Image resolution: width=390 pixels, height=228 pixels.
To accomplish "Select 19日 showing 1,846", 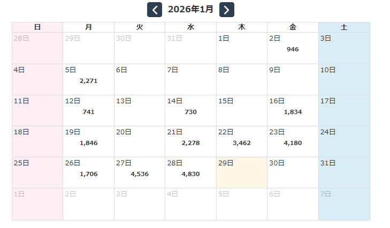I will (88, 141).
